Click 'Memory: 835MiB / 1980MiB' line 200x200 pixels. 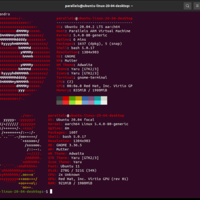(x=82, y=90)
